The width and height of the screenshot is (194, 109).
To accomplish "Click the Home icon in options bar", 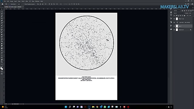I will (x=2, y=4).
